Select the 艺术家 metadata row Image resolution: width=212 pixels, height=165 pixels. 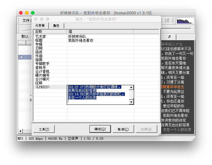[x=96, y=36]
